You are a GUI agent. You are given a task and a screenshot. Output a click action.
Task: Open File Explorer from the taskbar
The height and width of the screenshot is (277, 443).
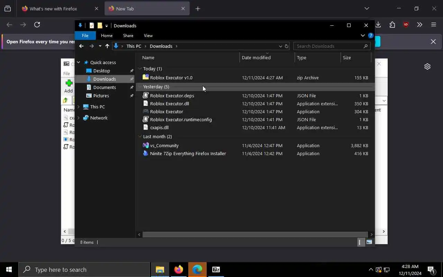tap(160, 269)
